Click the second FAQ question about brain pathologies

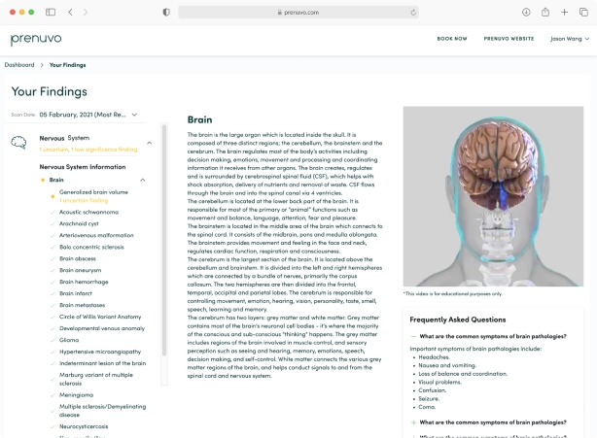point(493,422)
